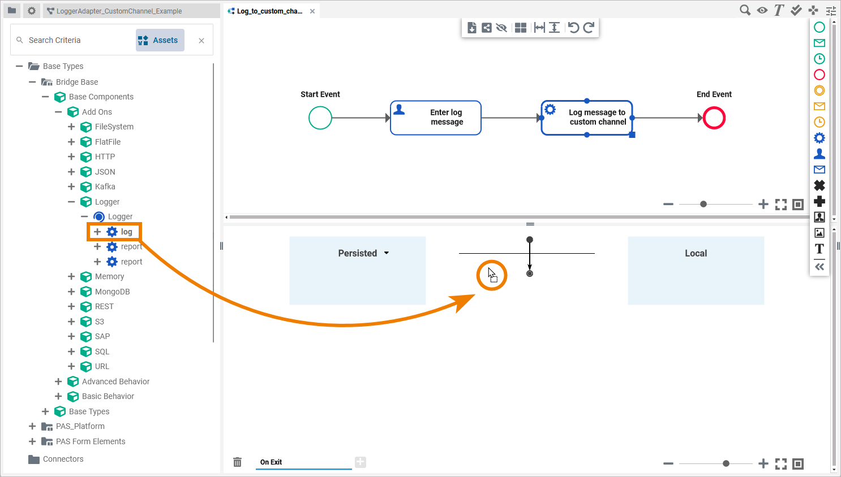Viewport: 841px width, 477px height.
Task: Collapse the element palette with double chevron
Action: coord(819,267)
